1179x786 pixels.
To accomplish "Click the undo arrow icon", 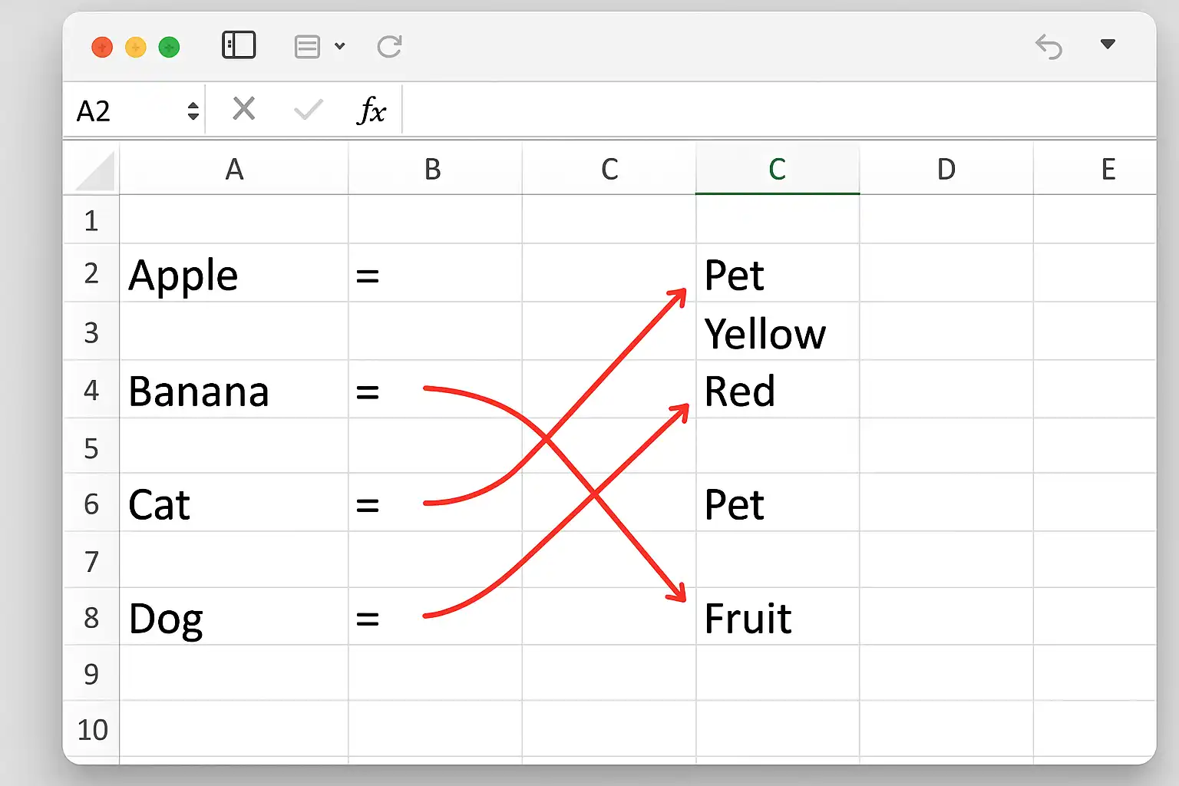I will click(x=1049, y=47).
